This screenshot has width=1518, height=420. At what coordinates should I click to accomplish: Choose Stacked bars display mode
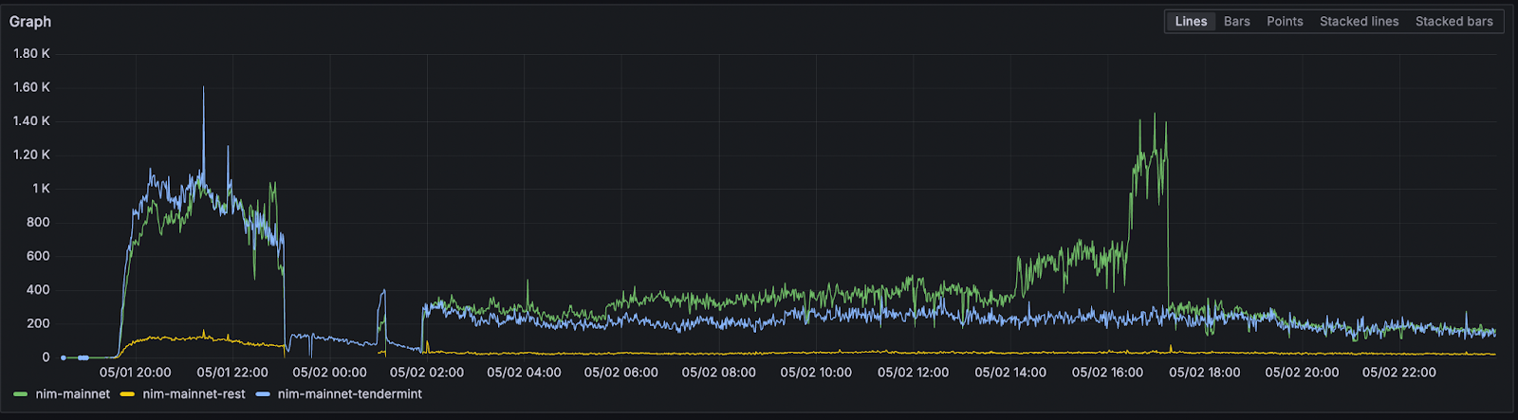1453,21
